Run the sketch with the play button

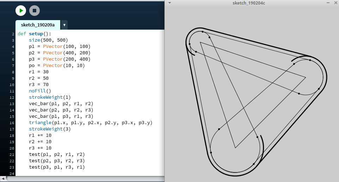tap(21, 11)
